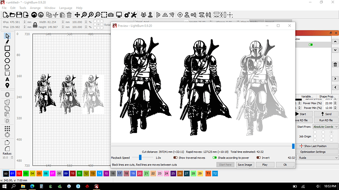Click the Undo toolbar icon
Viewport: 339px width, 190px height.
click(x=34, y=15)
